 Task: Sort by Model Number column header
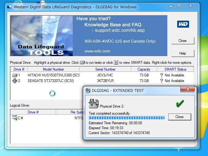point(53,69)
